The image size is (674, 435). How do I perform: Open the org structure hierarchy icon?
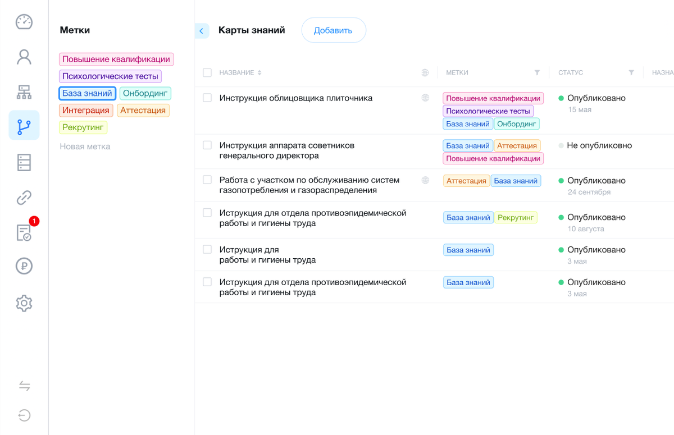click(24, 92)
